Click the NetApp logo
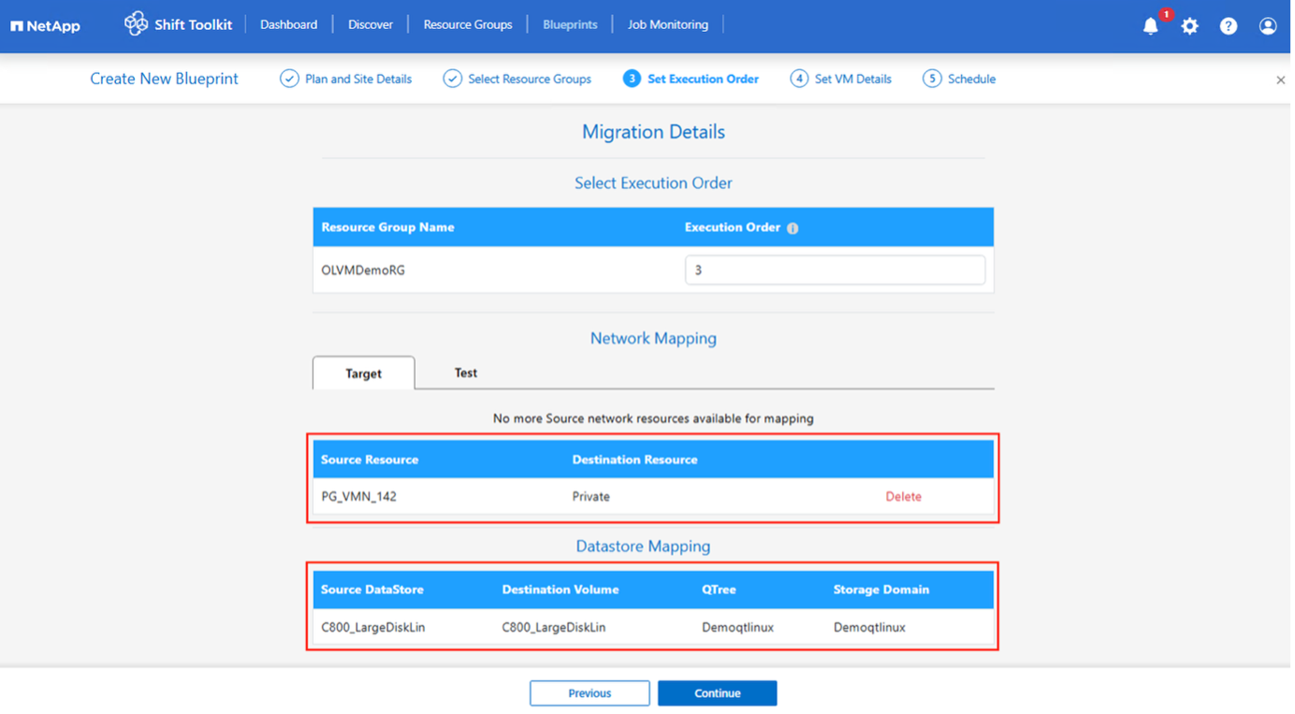The height and width of the screenshot is (714, 1295). (x=45, y=25)
